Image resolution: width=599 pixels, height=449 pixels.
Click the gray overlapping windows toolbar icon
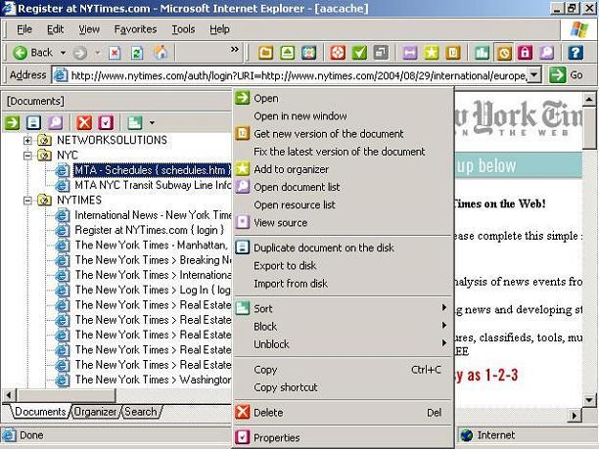pyautogui.click(x=381, y=53)
